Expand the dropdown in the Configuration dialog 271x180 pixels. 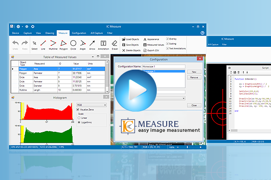coord(184,98)
